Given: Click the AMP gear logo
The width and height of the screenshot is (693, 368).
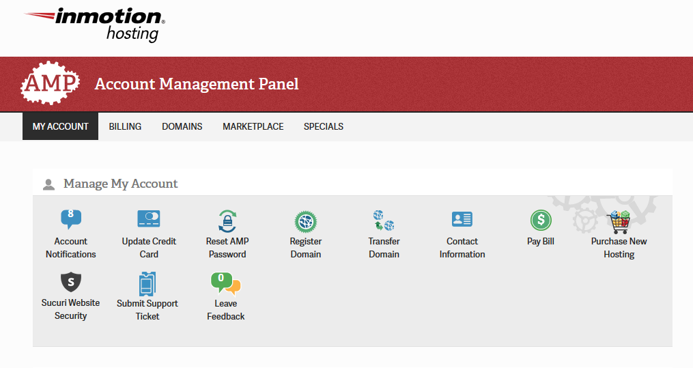Looking at the screenshot, I should 50,84.
